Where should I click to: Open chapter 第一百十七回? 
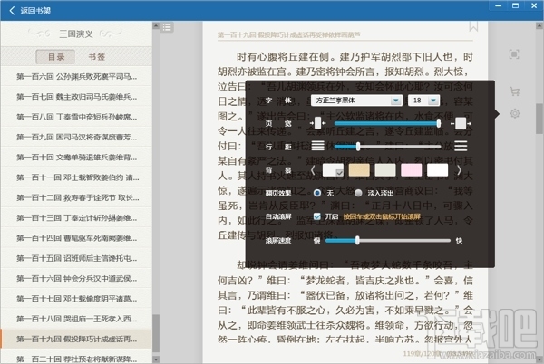(76, 298)
